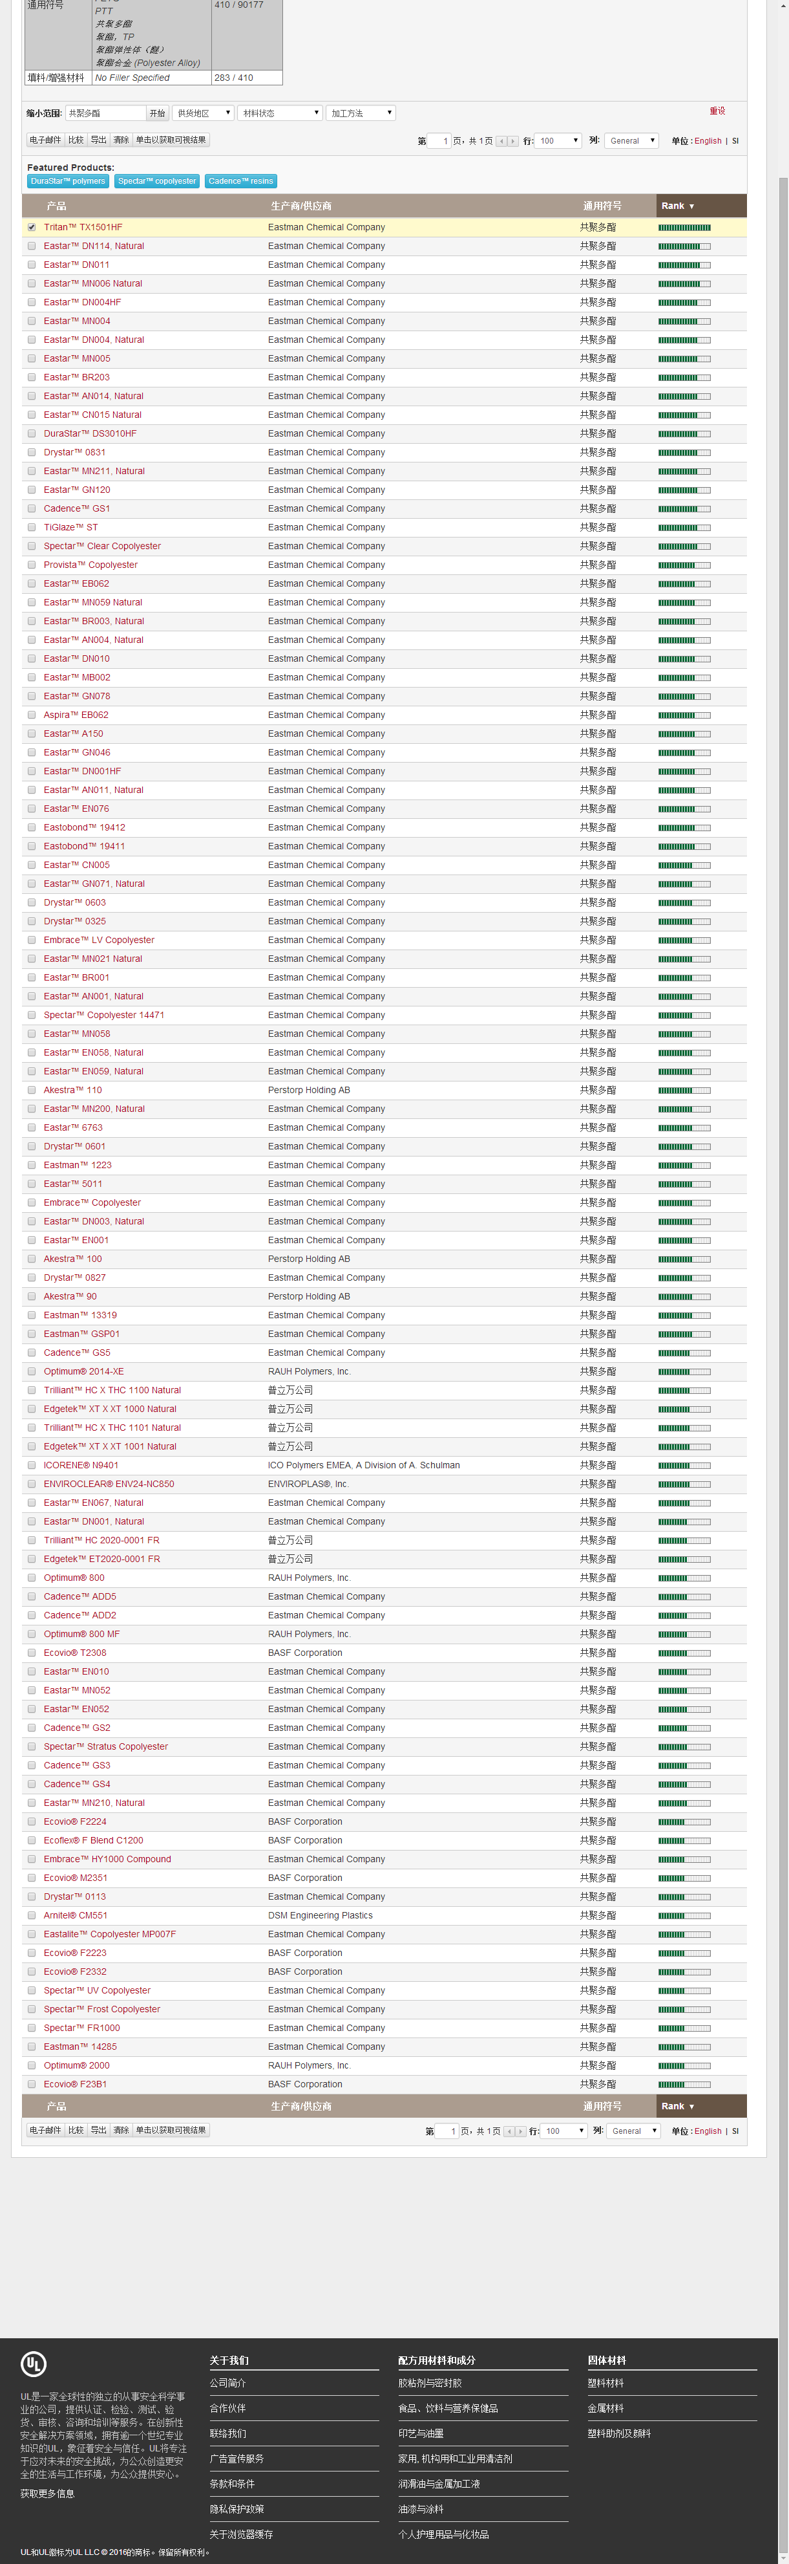Open the top General columns dropdown

(x=632, y=142)
